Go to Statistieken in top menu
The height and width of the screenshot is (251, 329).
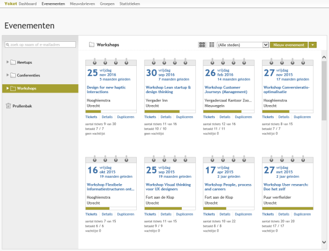click(x=129, y=4)
